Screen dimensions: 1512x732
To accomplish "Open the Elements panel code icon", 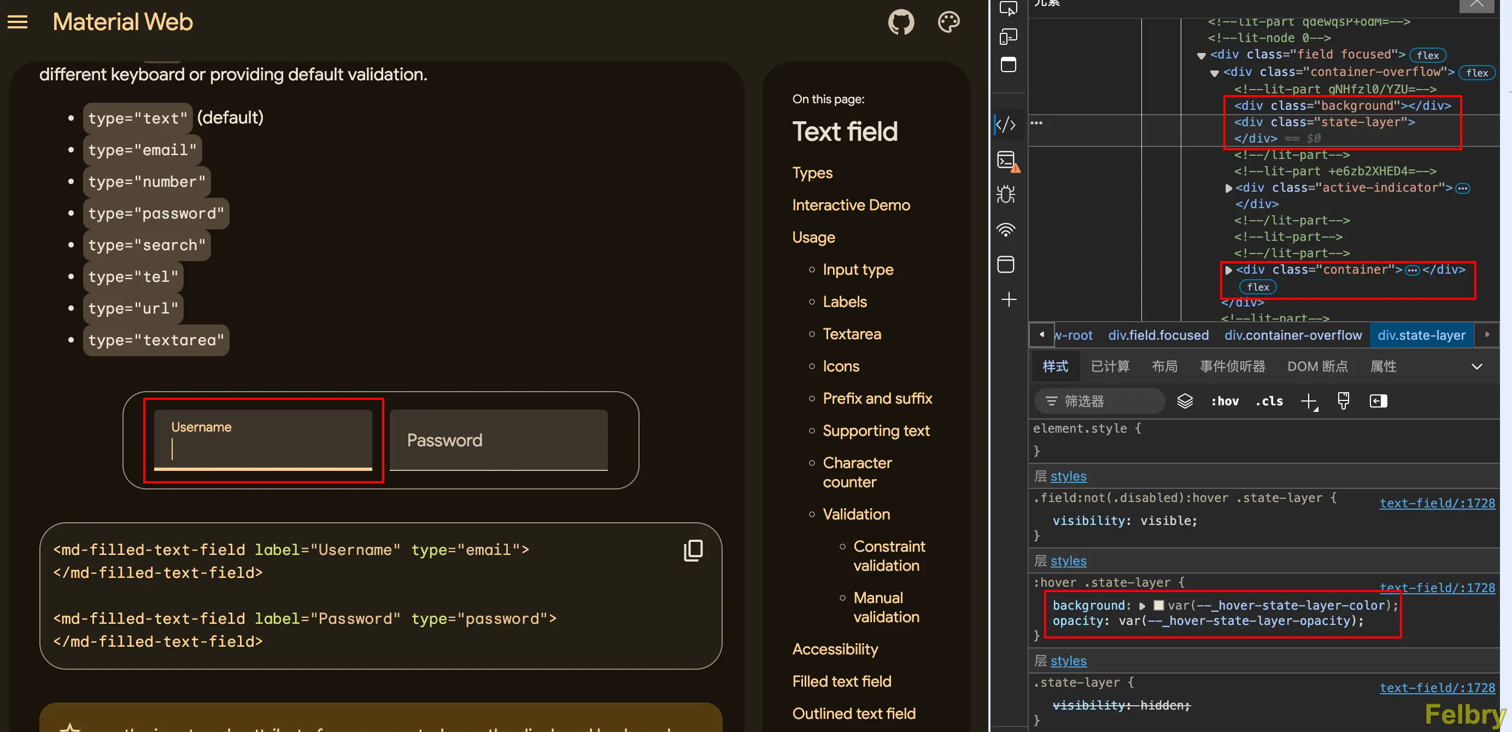I will pyautogui.click(x=1006, y=125).
